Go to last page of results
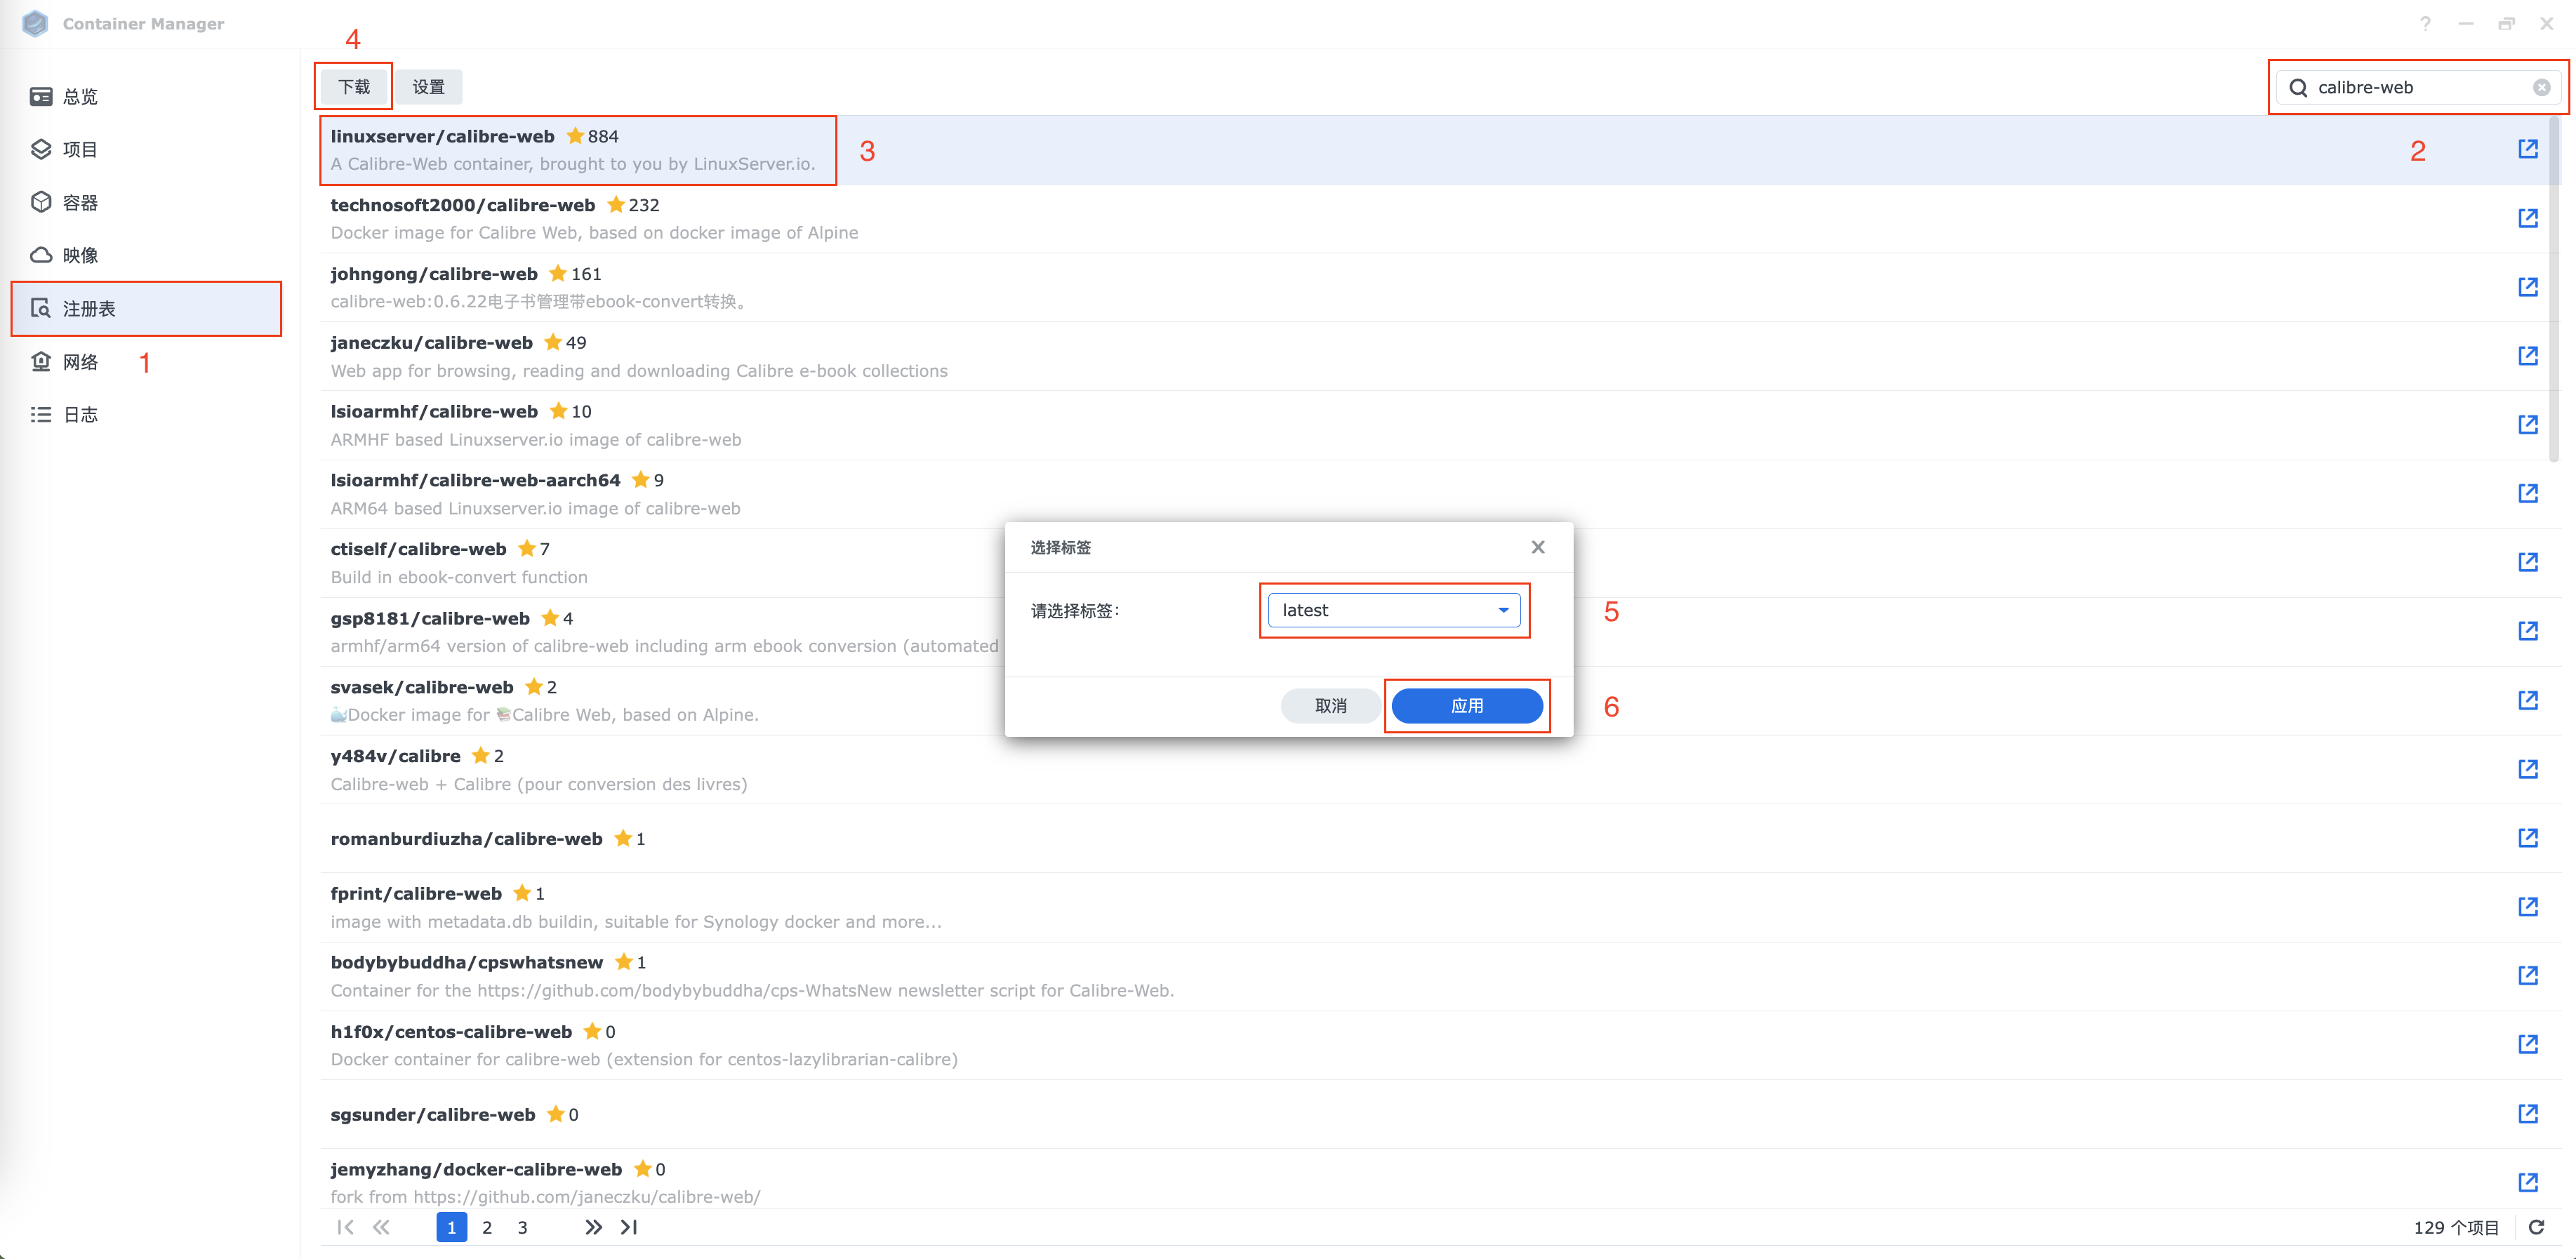The image size is (2576, 1259). [x=629, y=1227]
